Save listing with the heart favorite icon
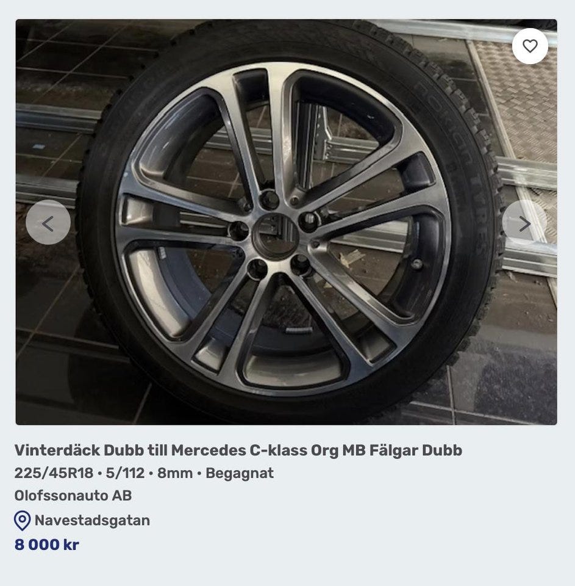This screenshot has width=575, height=586. (x=530, y=46)
